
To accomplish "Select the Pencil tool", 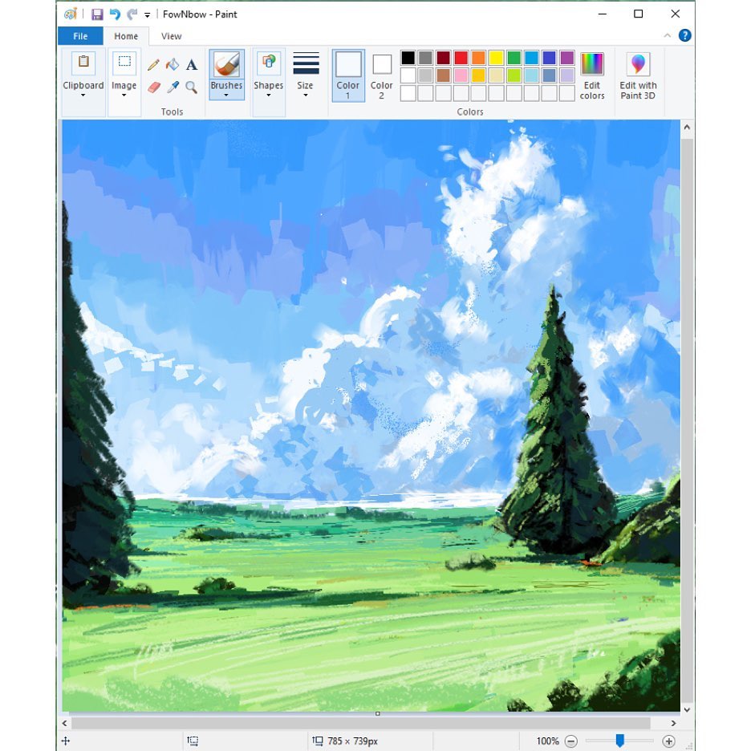I will 153,65.
